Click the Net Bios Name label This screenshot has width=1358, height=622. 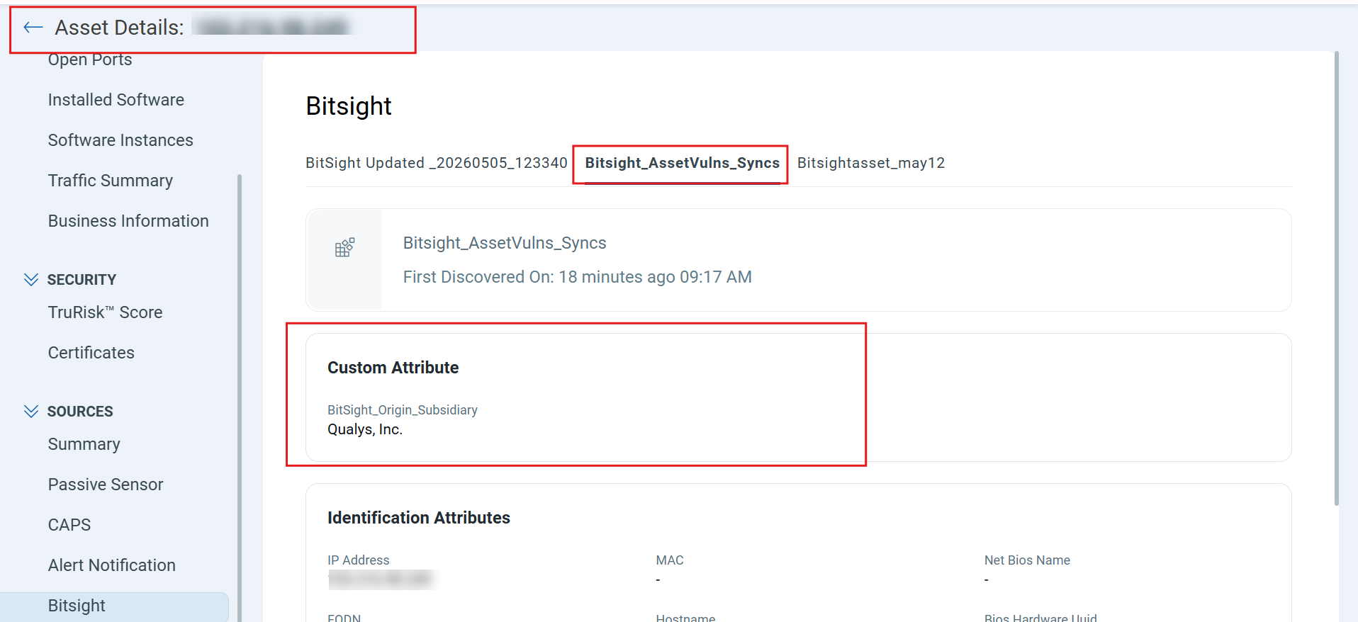[1027, 560]
